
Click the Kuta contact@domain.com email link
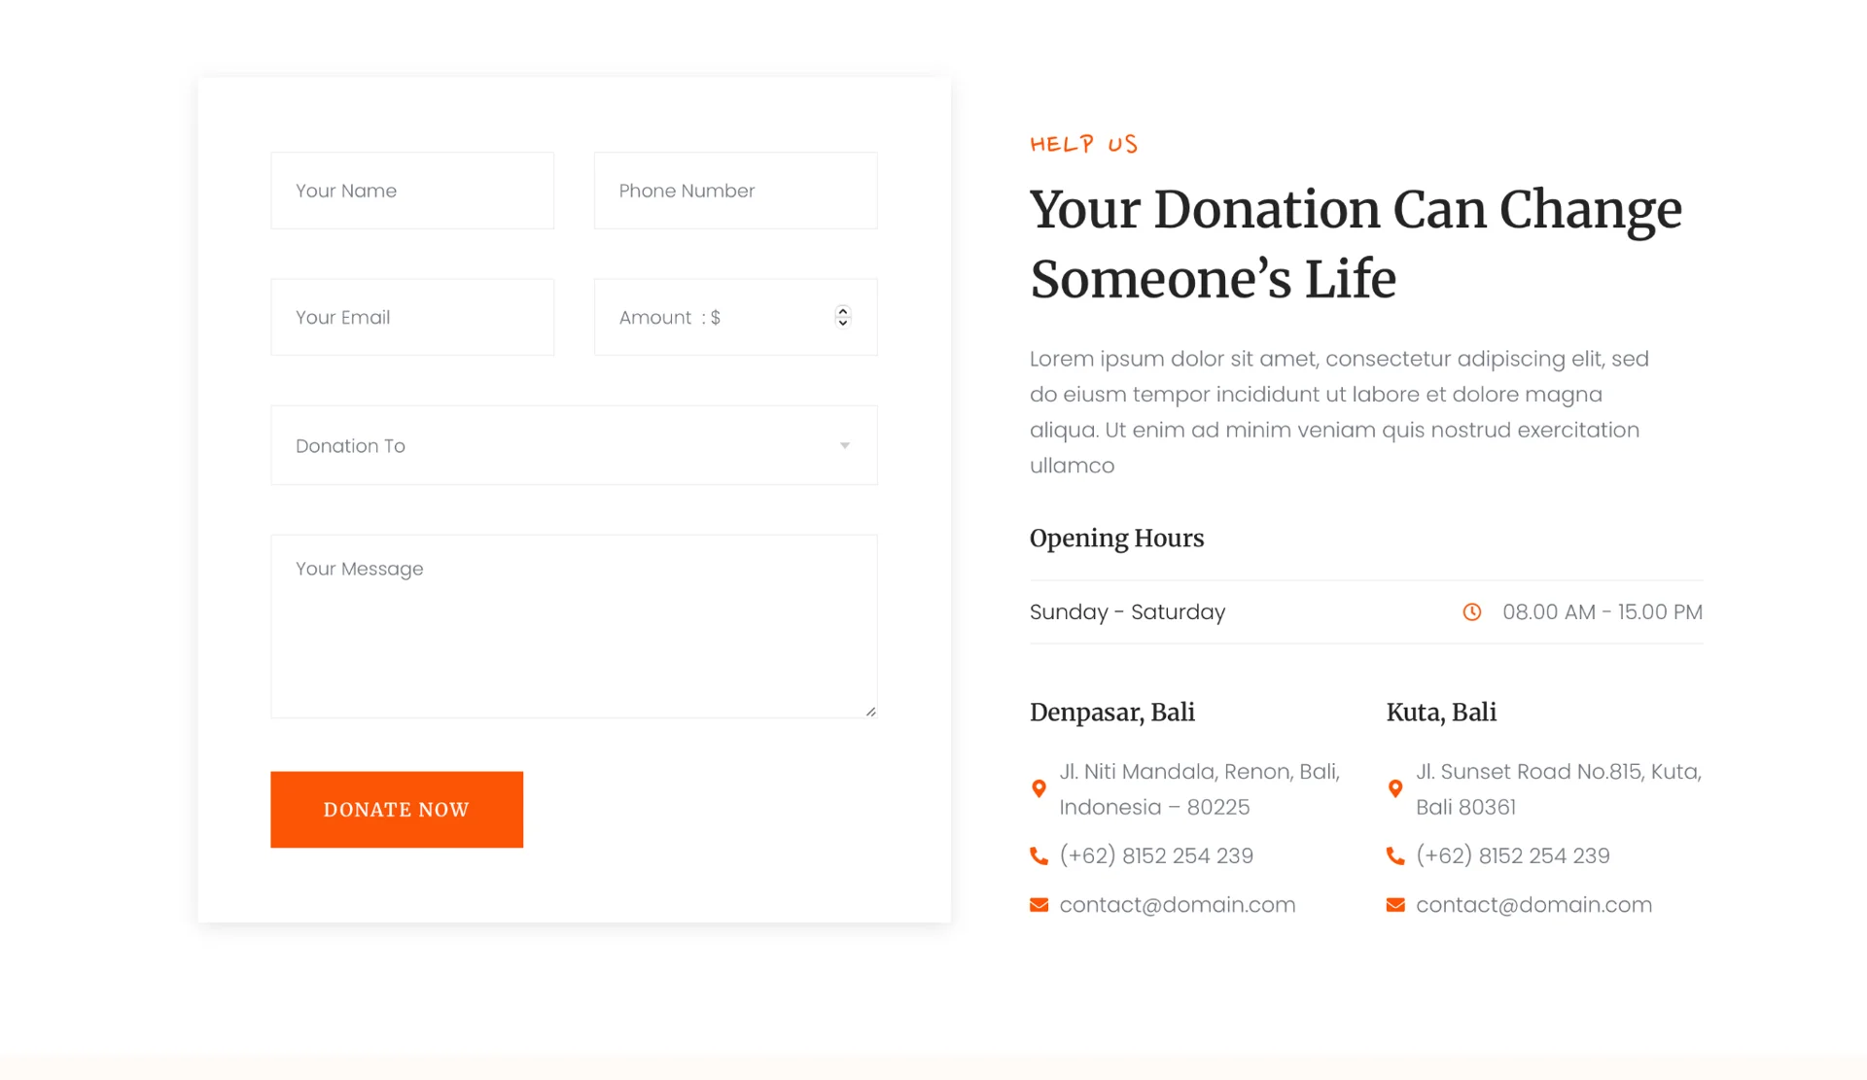[1533, 905]
